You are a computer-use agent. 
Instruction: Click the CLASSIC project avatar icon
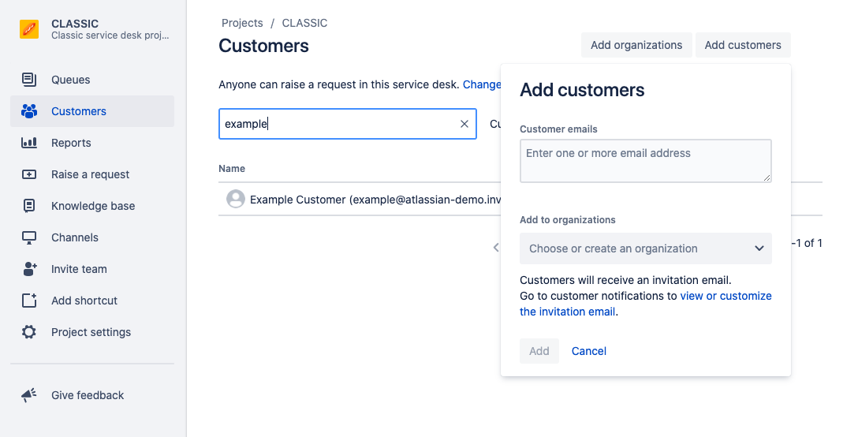tap(29, 30)
